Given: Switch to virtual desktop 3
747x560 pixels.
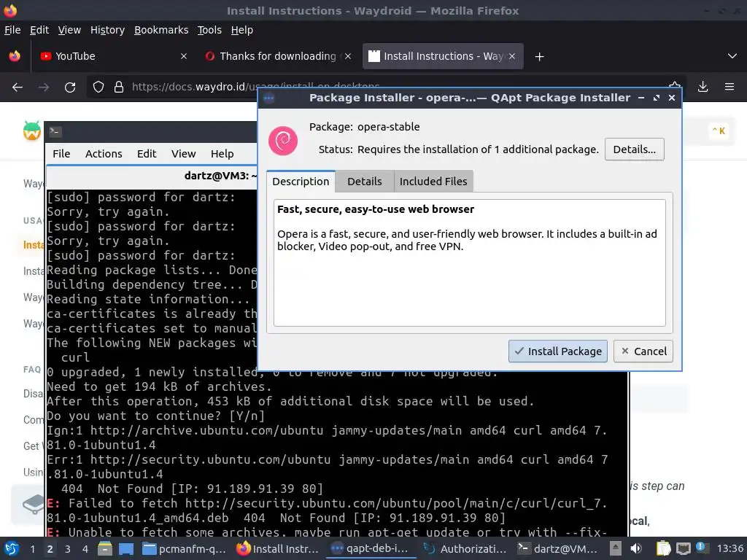Looking at the screenshot, I should coord(68,549).
